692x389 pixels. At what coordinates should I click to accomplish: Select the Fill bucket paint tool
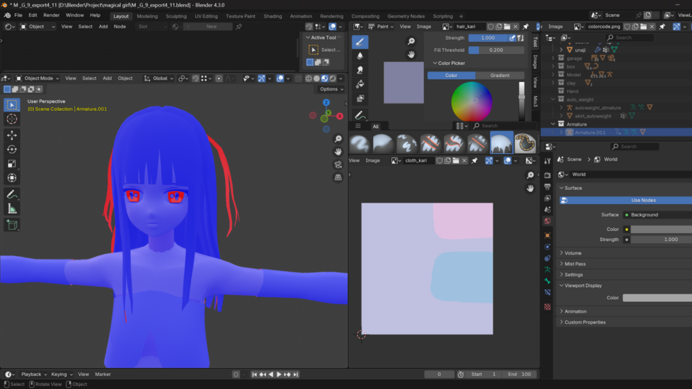tap(360, 84)
